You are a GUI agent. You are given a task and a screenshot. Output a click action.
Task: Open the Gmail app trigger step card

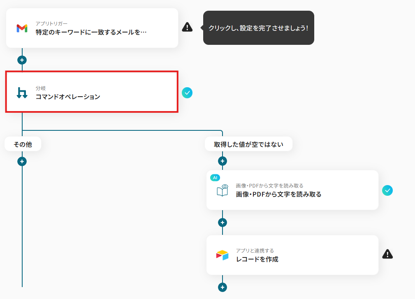pos(92,28)
